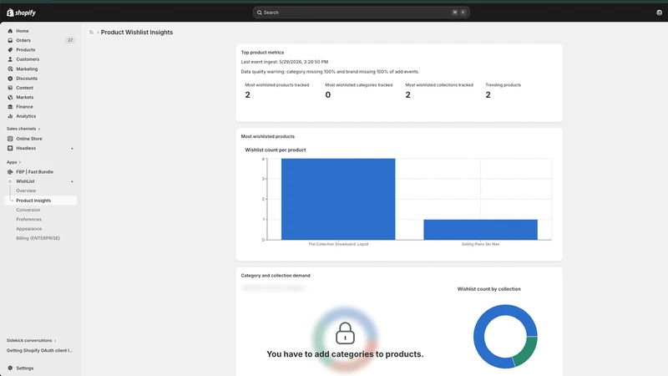Click the Trending products label
This screenshot has width=668, height=376.
pos(504,85)
